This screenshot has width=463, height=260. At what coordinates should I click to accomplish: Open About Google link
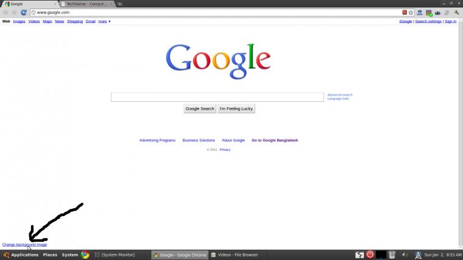(233, 141)
